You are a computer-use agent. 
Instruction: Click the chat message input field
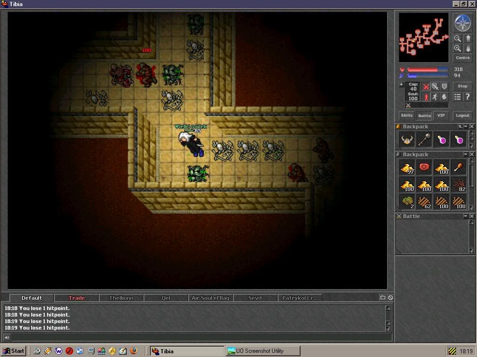click(201, 337)
